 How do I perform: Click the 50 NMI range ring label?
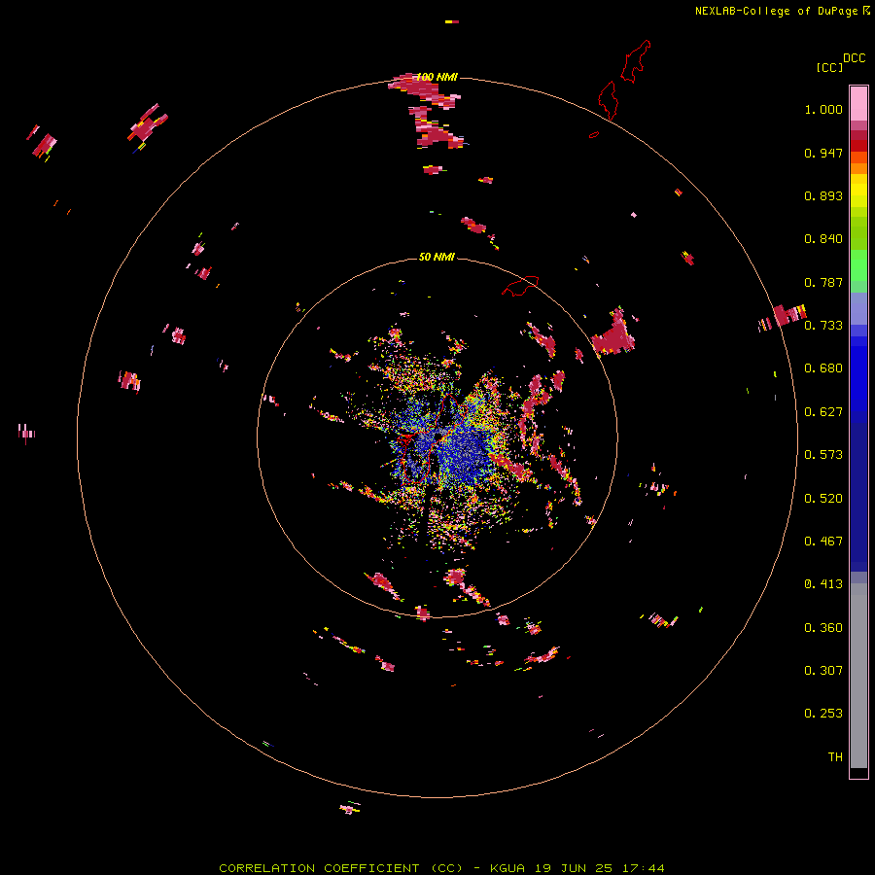point(437,257)
